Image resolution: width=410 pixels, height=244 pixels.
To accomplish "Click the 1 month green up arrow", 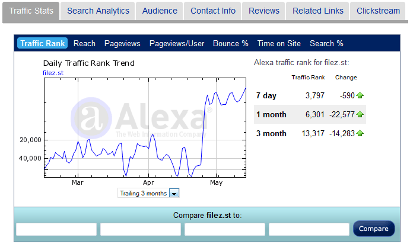I will coord(360,114).
